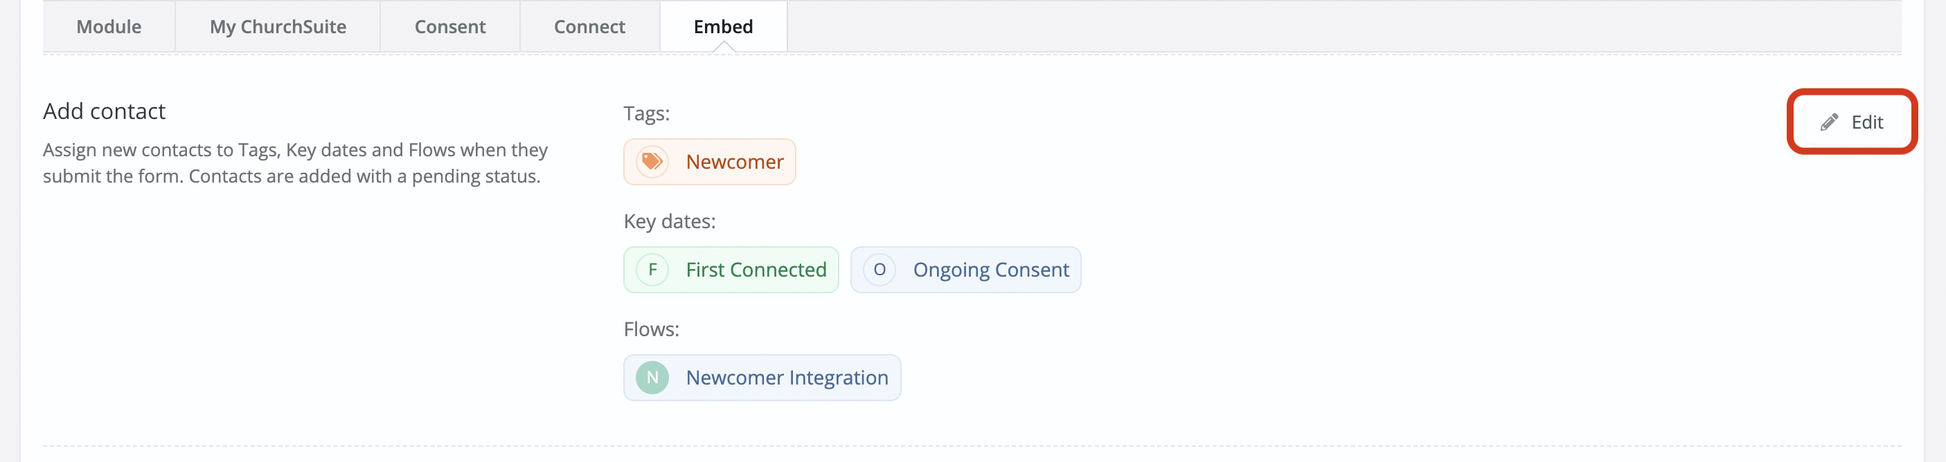Open the Ongoing Consent key date
Image resolution: width=1946 pixels, height=462 pixels.
coord(965,270)
